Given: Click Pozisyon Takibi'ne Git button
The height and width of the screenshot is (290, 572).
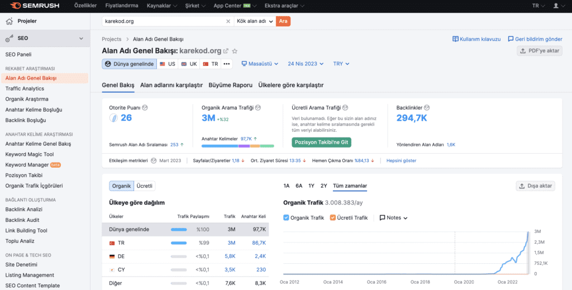Looking at the screenshot, I should 321,142.
